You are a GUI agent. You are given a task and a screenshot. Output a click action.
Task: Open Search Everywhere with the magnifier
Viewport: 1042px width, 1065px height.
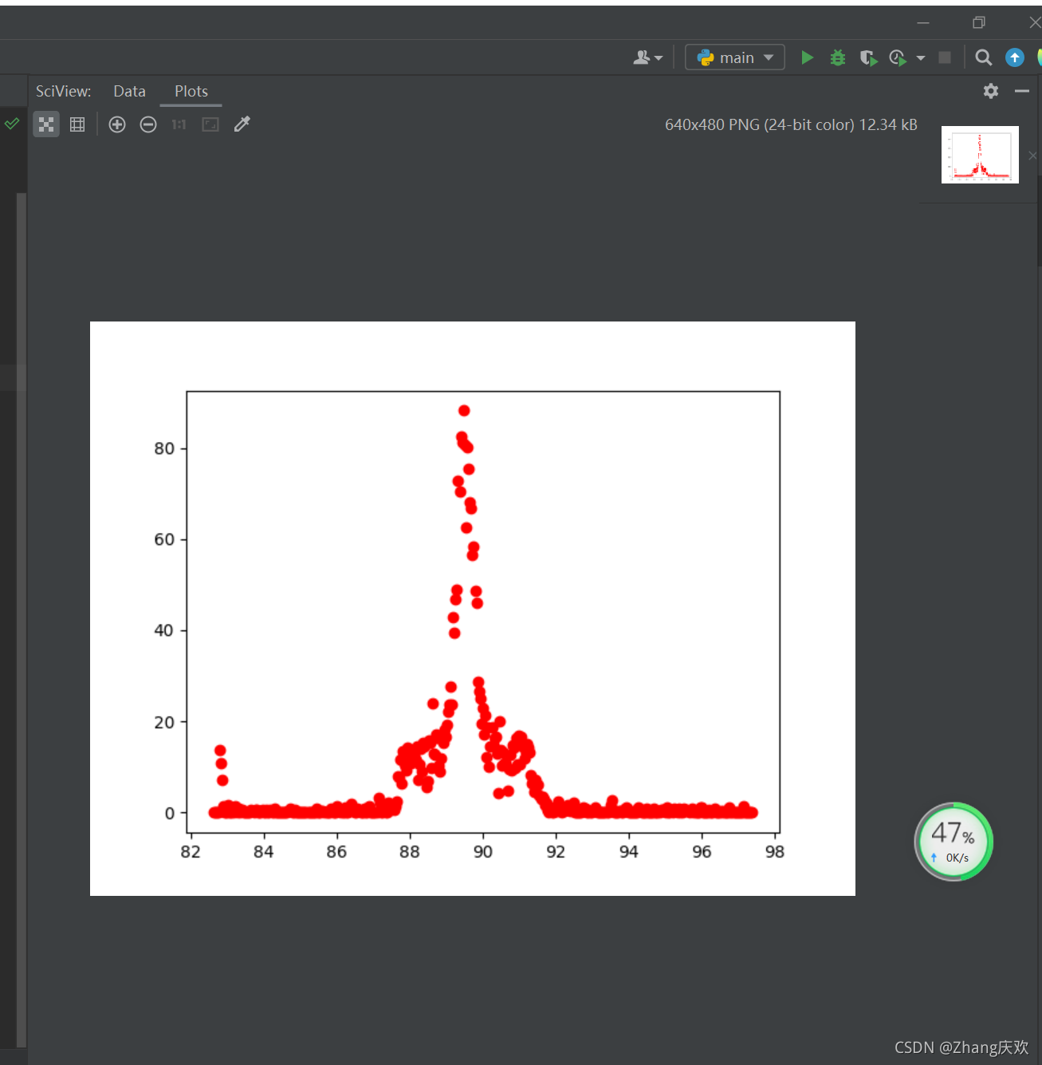[x=983, y=57]
